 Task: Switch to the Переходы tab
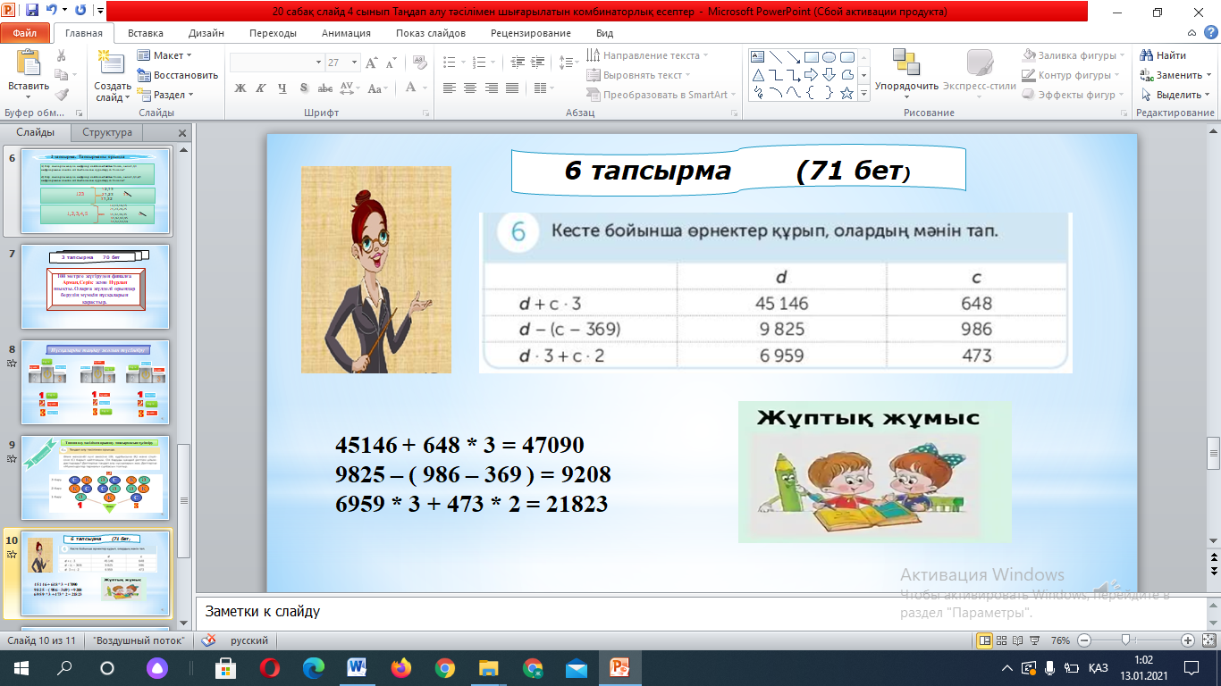point(273,33)
